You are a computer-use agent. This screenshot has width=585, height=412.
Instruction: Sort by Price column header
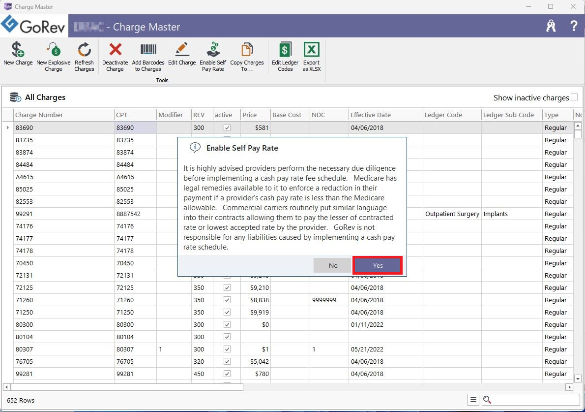(x=256, y=115)
